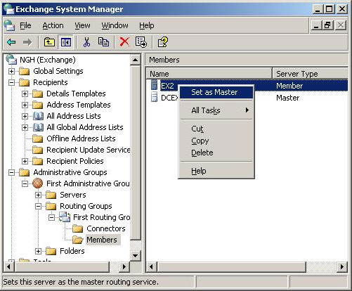Sort by the Name column header
The width and height of the screenshot is (352, 291).
(209, 74)
